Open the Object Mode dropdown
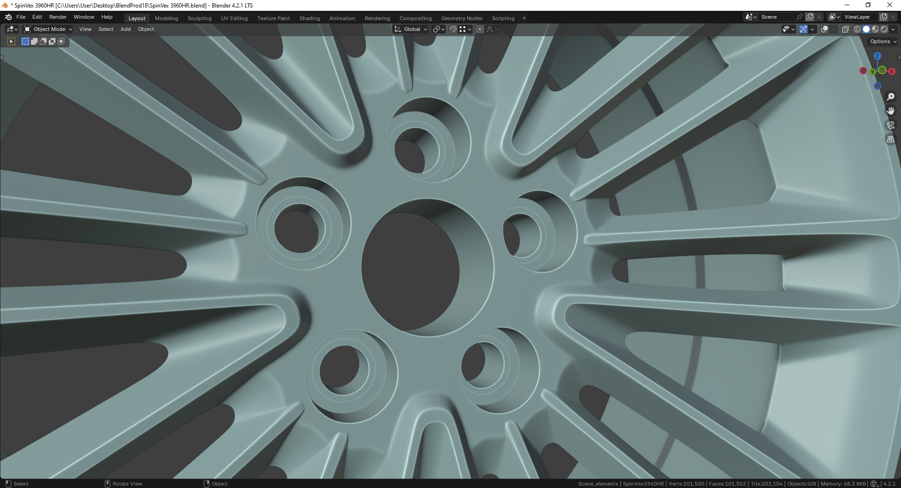The height and width of the screenshot is (488, 901). pos(48,29)
